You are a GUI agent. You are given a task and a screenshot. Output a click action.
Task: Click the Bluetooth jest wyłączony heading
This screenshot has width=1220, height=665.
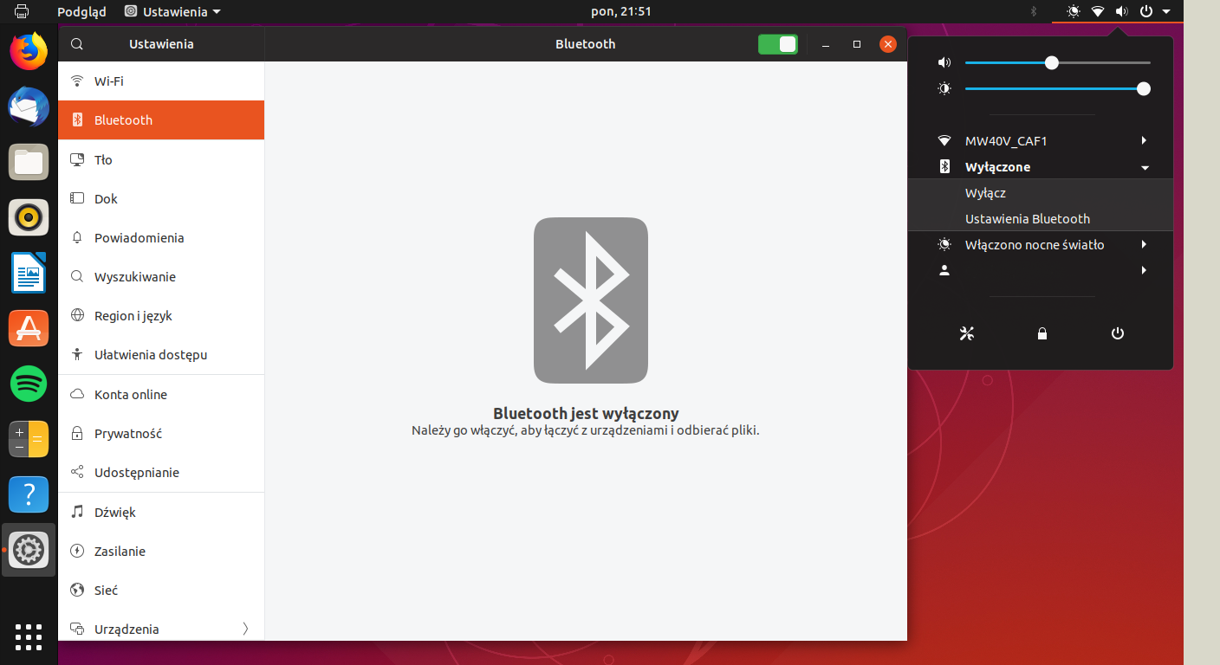click(586, 413)
